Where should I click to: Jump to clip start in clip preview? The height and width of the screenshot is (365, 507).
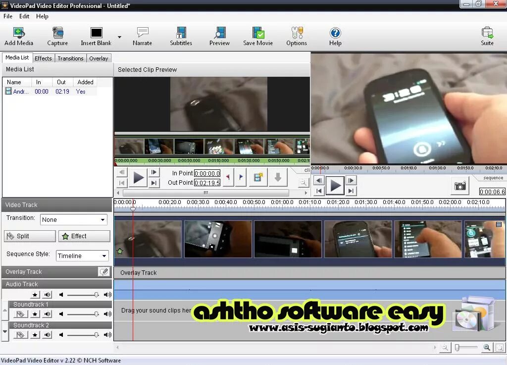122,183
